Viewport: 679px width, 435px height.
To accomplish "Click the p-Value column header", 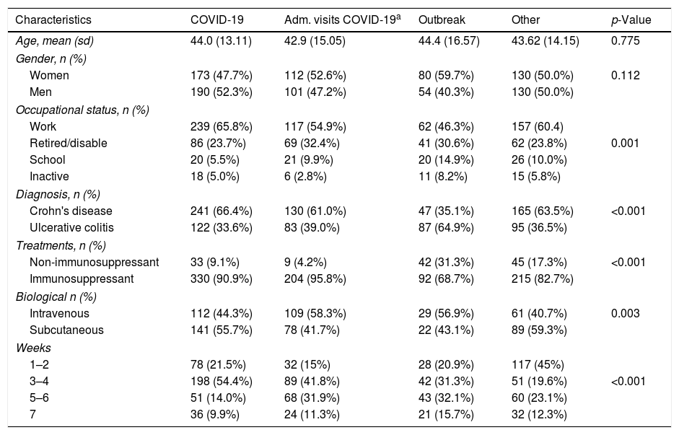I will [631, 20].
